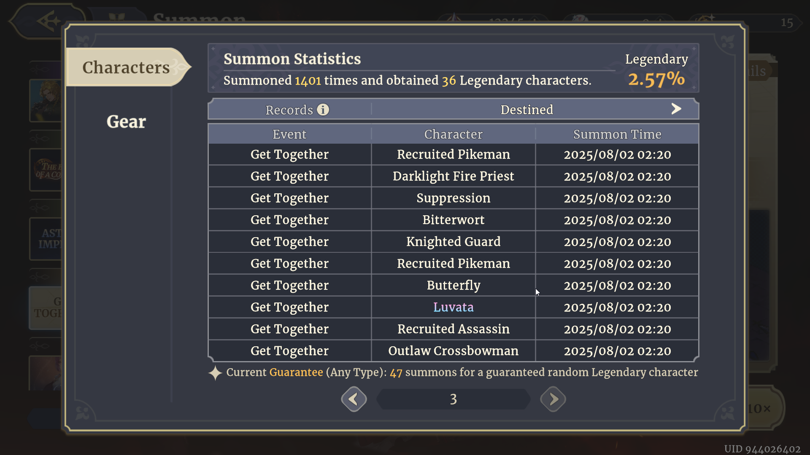Expand the Destined banner filter arrow

pos(676,109)
